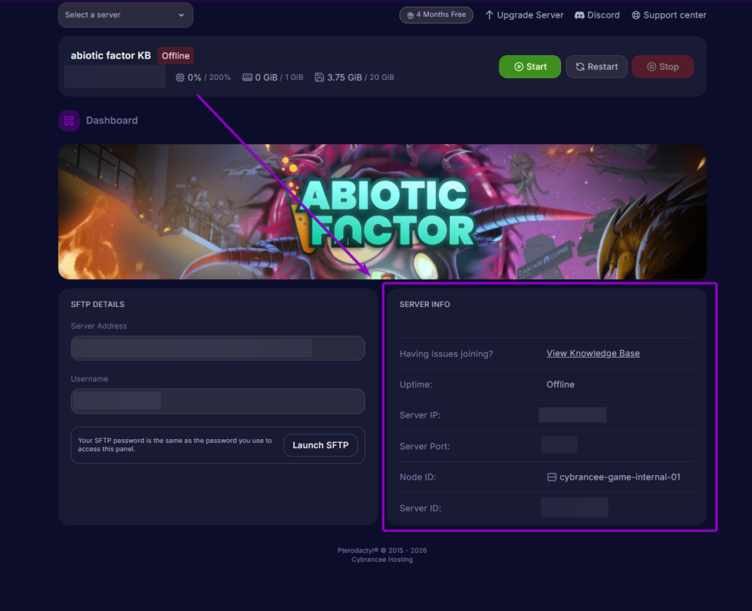This screenshot has height=611, width=752.
Task: Click the memory RAM icon
Action: tap(247, 77)
